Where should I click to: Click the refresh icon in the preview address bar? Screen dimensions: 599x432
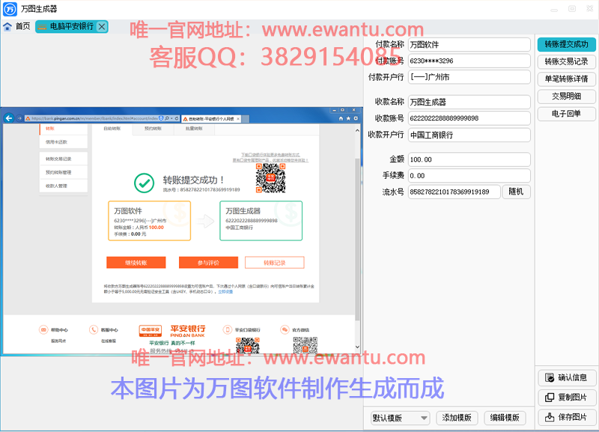coord(177,119)
